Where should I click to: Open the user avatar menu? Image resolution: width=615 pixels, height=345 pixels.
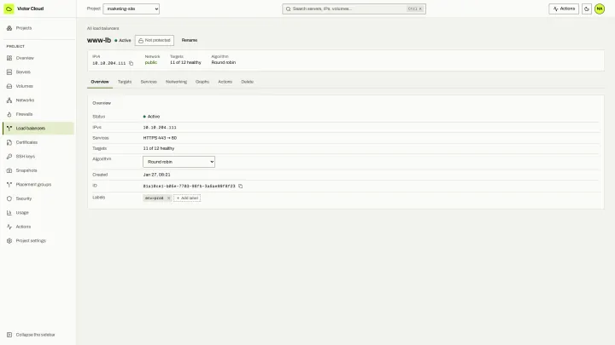600,9
